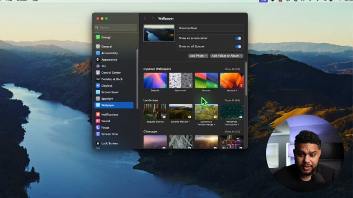
Task: Select the Sound sidebar icon
Action: click(98, 121)
